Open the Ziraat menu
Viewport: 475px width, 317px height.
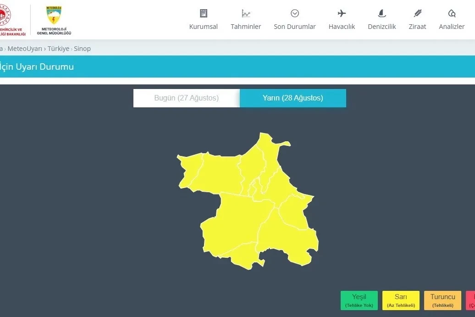pyautogui.click(x=417, y=27)
